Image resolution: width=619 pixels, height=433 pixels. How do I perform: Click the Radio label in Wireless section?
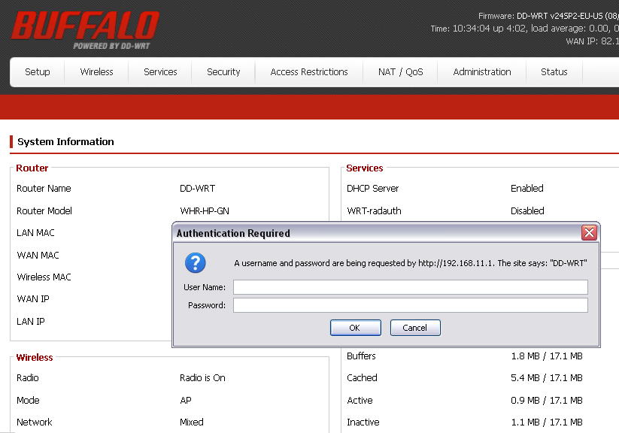coord(28,377)
